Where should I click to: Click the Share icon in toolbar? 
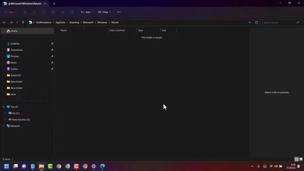coord(63,12)
